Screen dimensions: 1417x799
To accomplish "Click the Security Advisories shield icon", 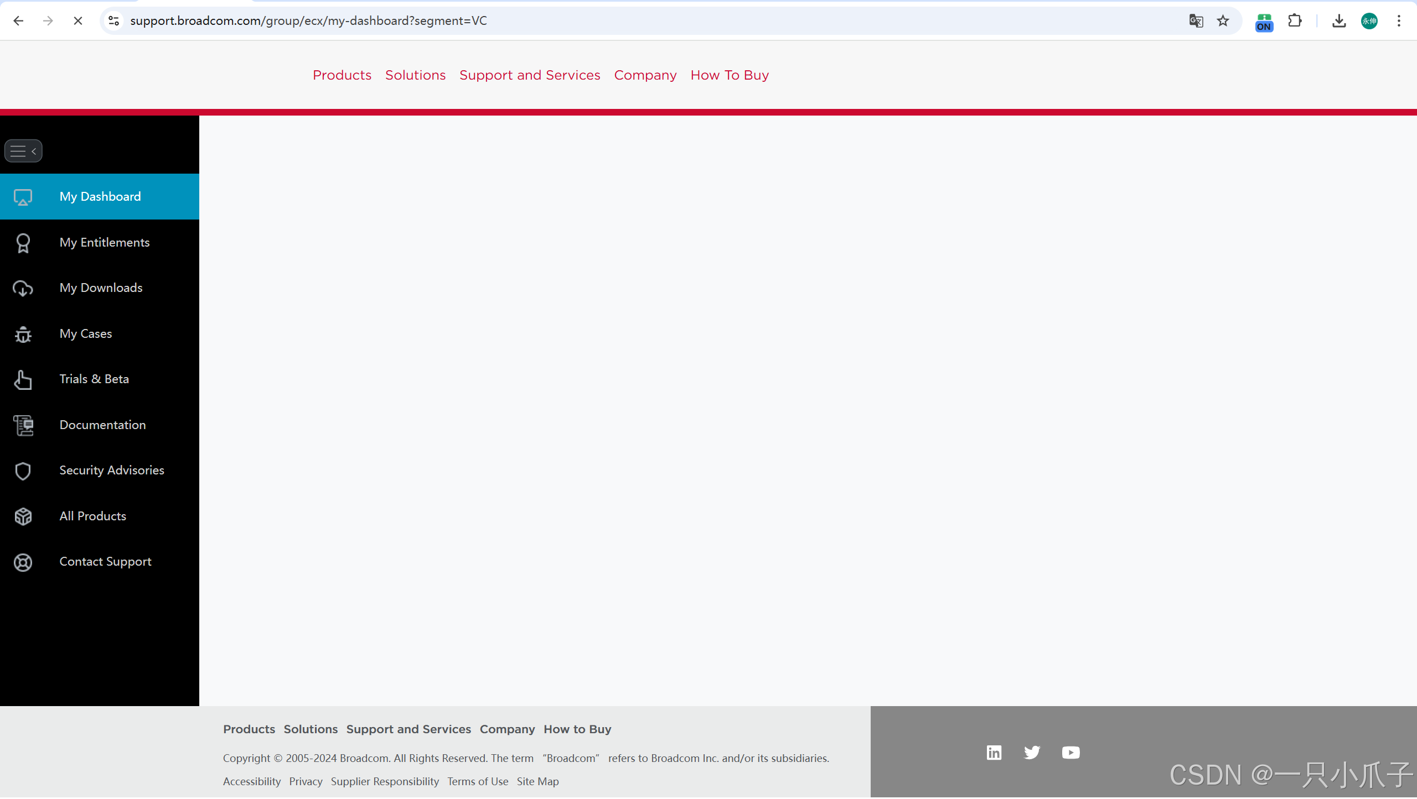I will point(23,471).
